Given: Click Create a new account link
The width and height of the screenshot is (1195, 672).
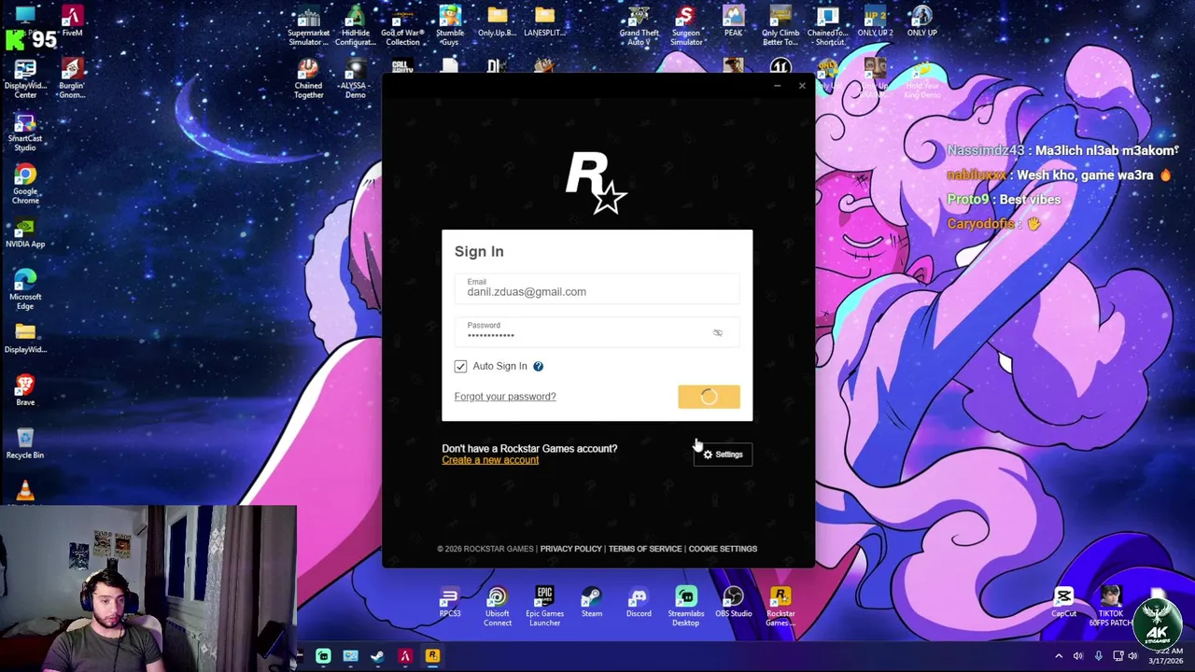Looking at the screenshot, I should [x=490, y=460].
